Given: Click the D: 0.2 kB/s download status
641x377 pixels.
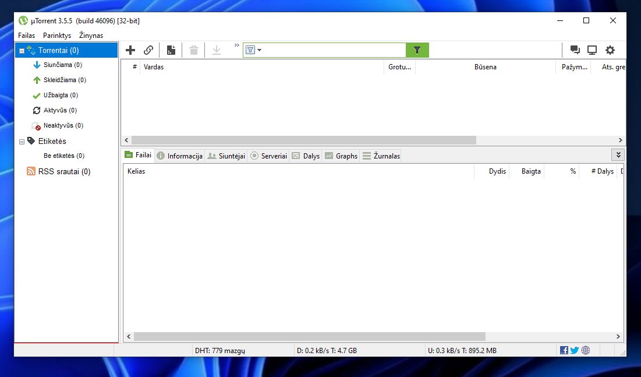Looking at the screenshot, I should point(327,350).
